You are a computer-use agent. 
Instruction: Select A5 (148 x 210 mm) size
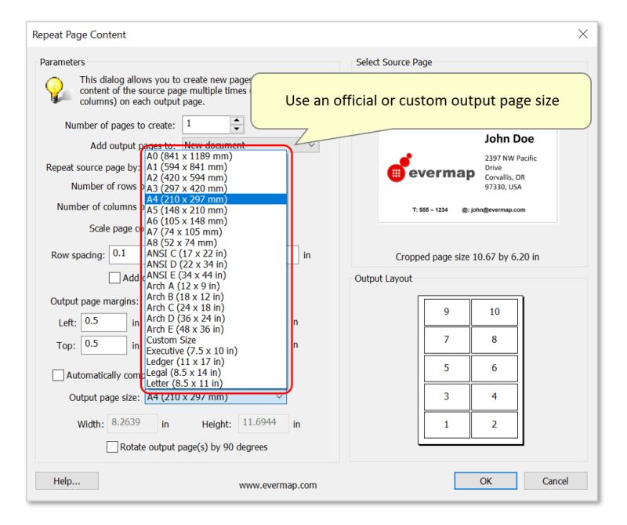(216, 210)
